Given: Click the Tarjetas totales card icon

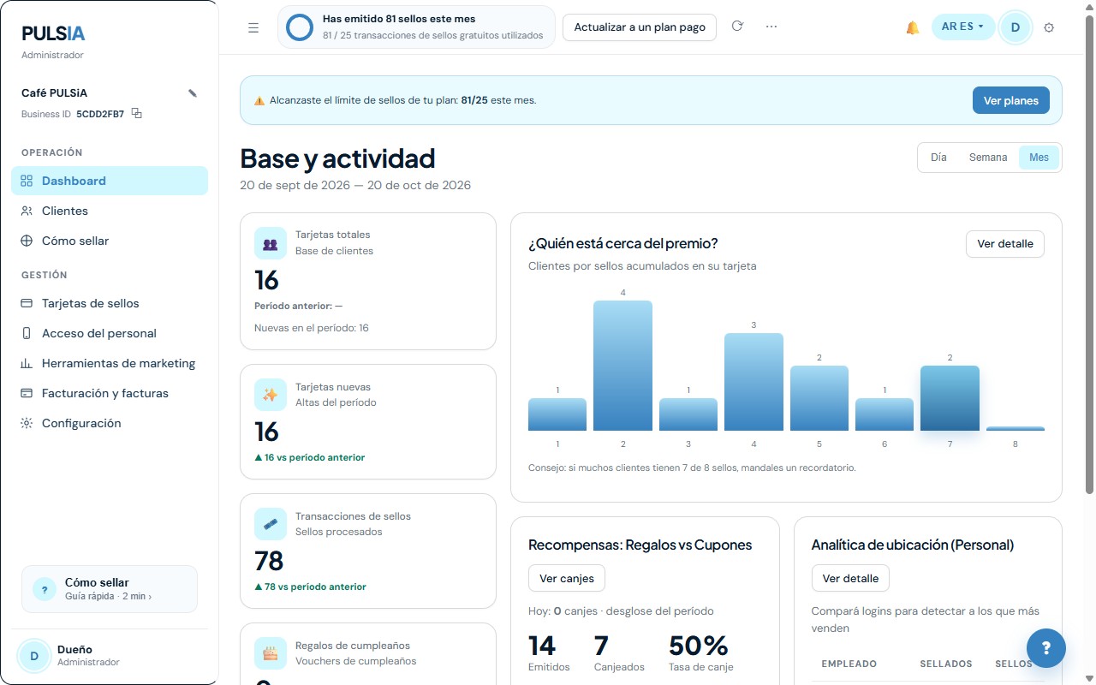Looking at the screenshot, I should [271, 243].
